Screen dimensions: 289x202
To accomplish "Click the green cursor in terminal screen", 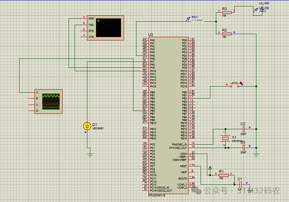I will click(x=99, y=21).
